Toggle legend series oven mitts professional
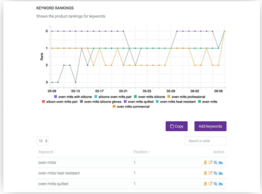Viewport: 262px width, 194px height. [x=186, y=97]
